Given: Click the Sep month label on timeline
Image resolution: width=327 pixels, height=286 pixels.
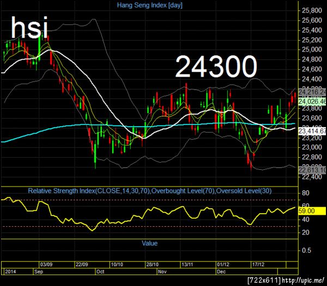Looking at the screenshot, I should point(39,272).
